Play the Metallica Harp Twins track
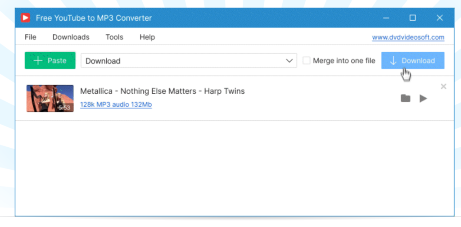Viewport: 461px width, 227px height. (x=423, y=99)
